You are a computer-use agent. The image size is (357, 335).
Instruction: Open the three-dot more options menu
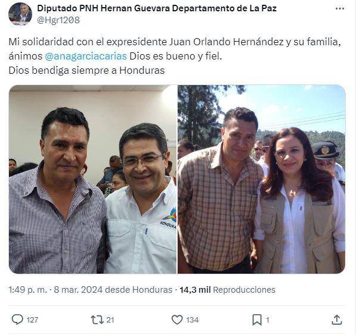(x=340, y=9)
